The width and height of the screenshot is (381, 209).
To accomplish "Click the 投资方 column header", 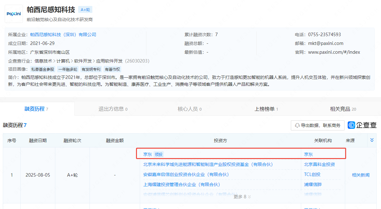I will click(x=220, y=140).
